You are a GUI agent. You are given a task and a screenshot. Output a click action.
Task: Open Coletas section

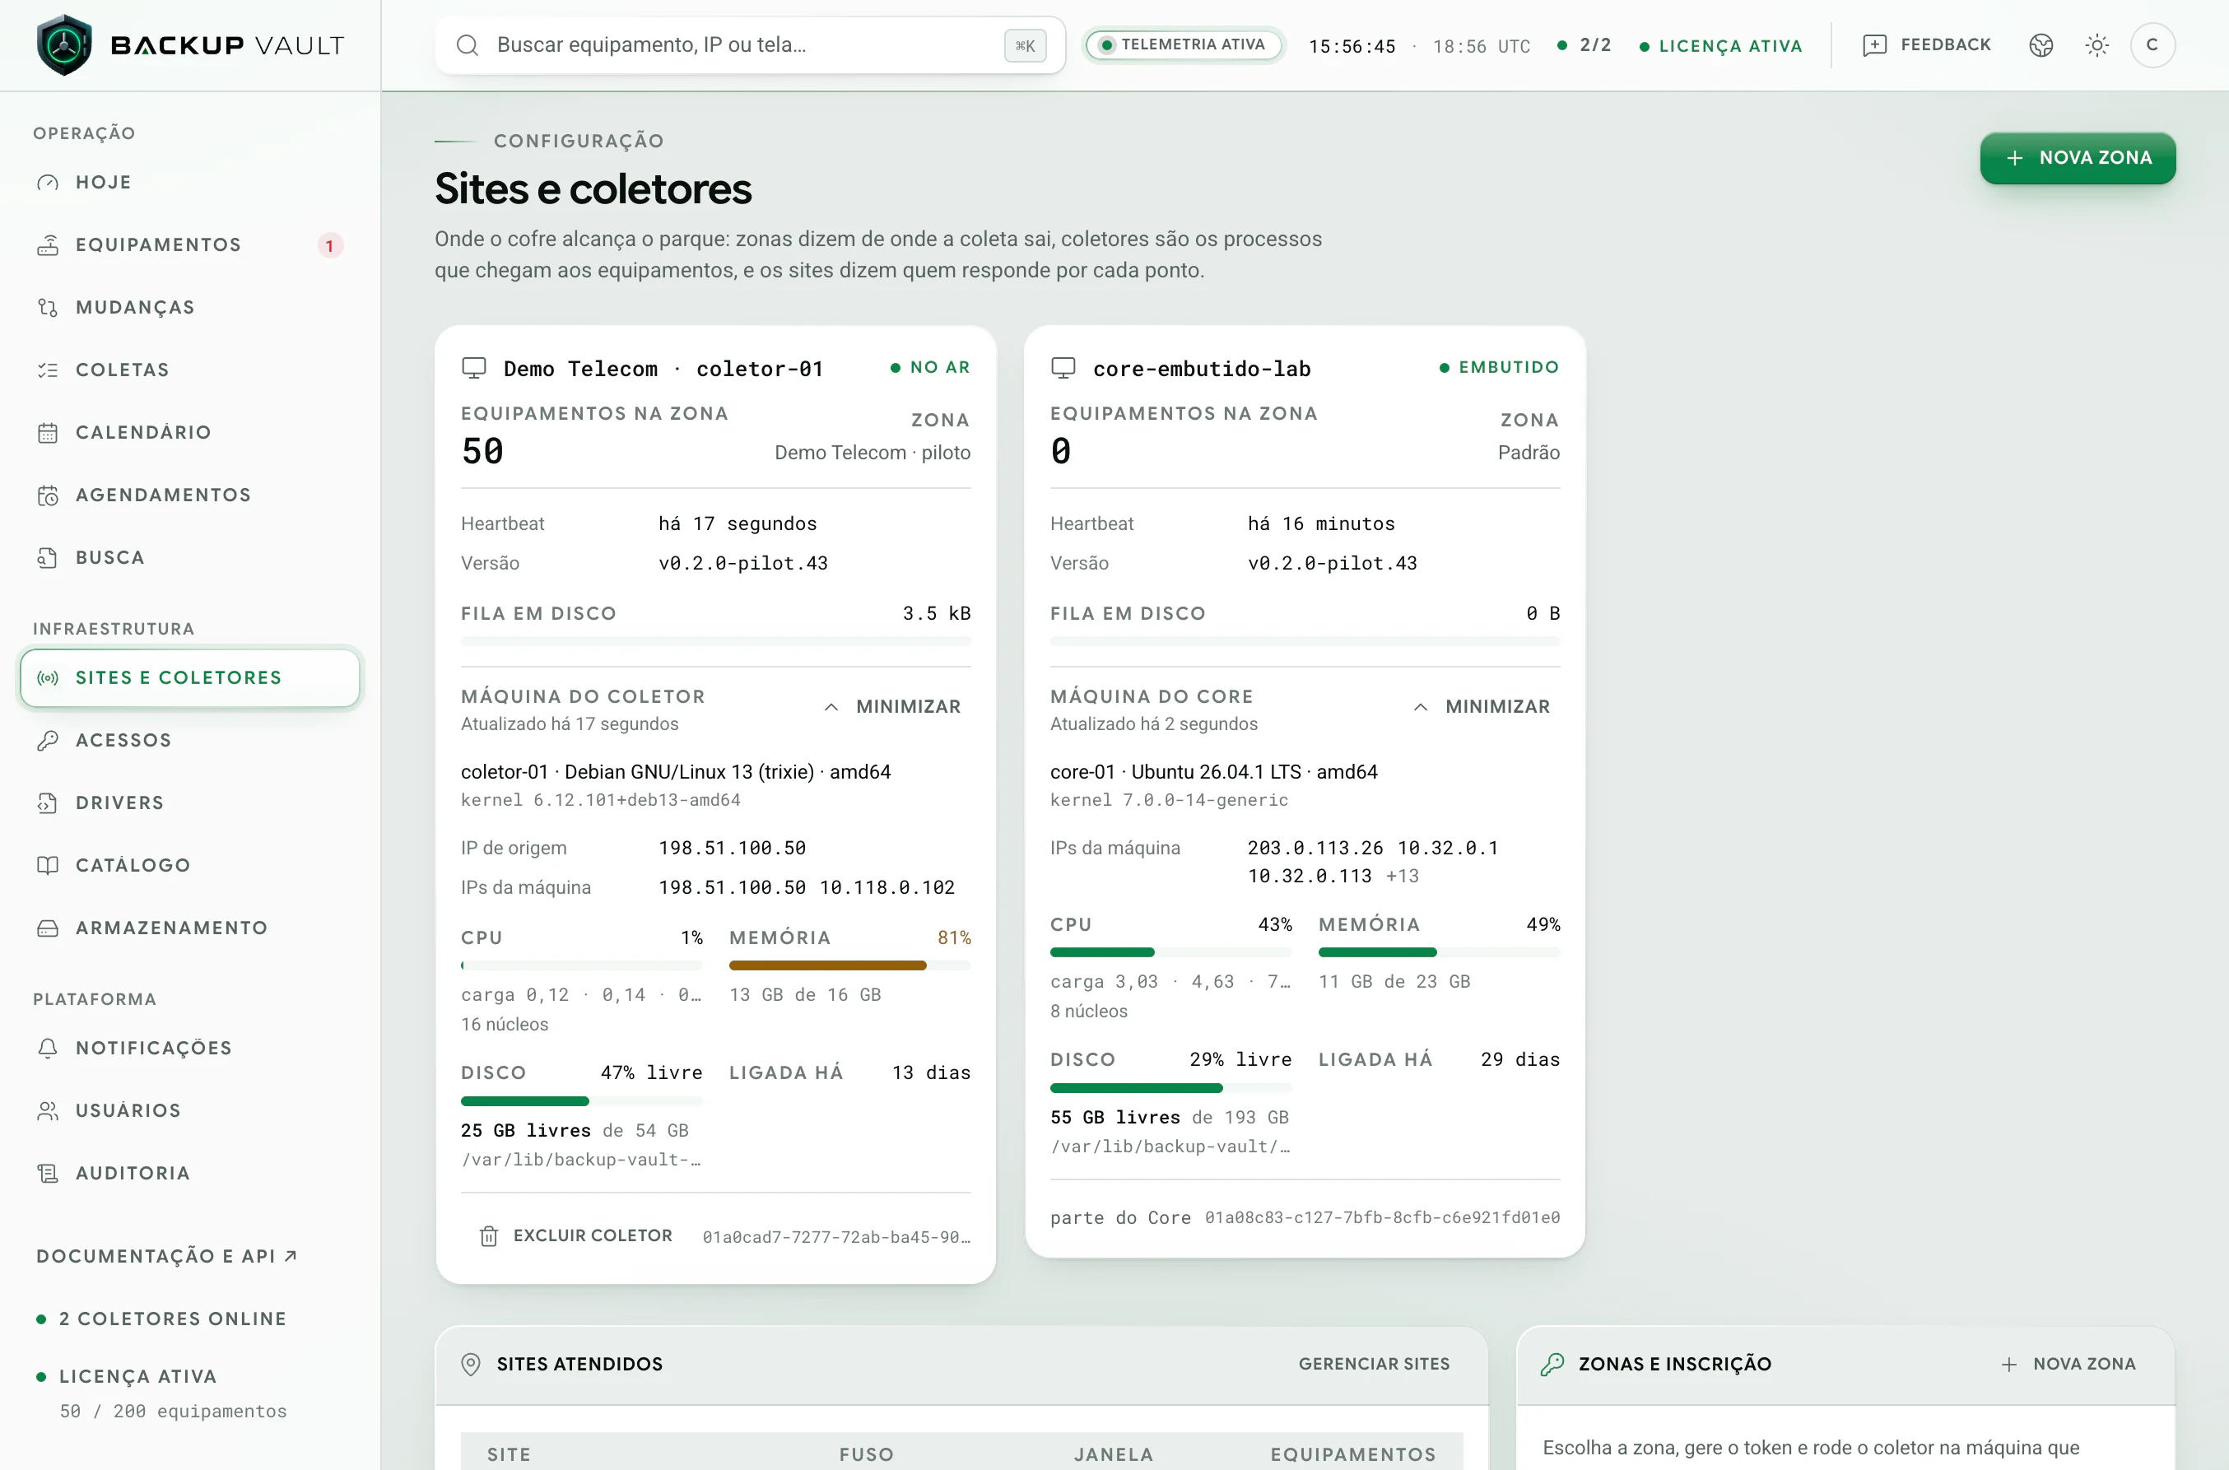pos(190,370)
